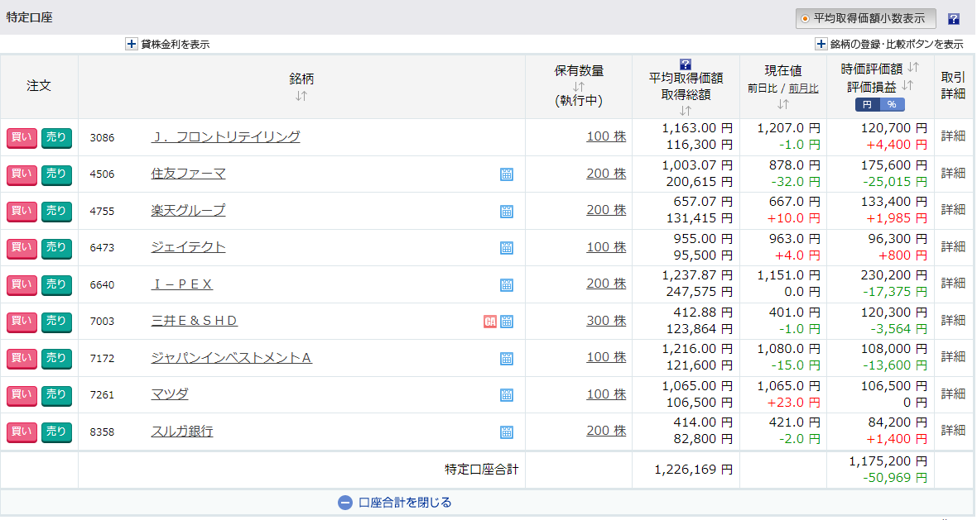The image size is (977, 520).
Task: Open calendar icon for 住友ファーマ
Action: (x=507, y=174)
